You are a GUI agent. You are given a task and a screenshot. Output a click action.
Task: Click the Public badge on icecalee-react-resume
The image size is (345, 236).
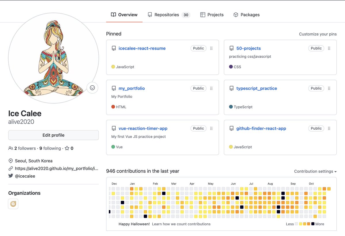click(x=198, y=48)
